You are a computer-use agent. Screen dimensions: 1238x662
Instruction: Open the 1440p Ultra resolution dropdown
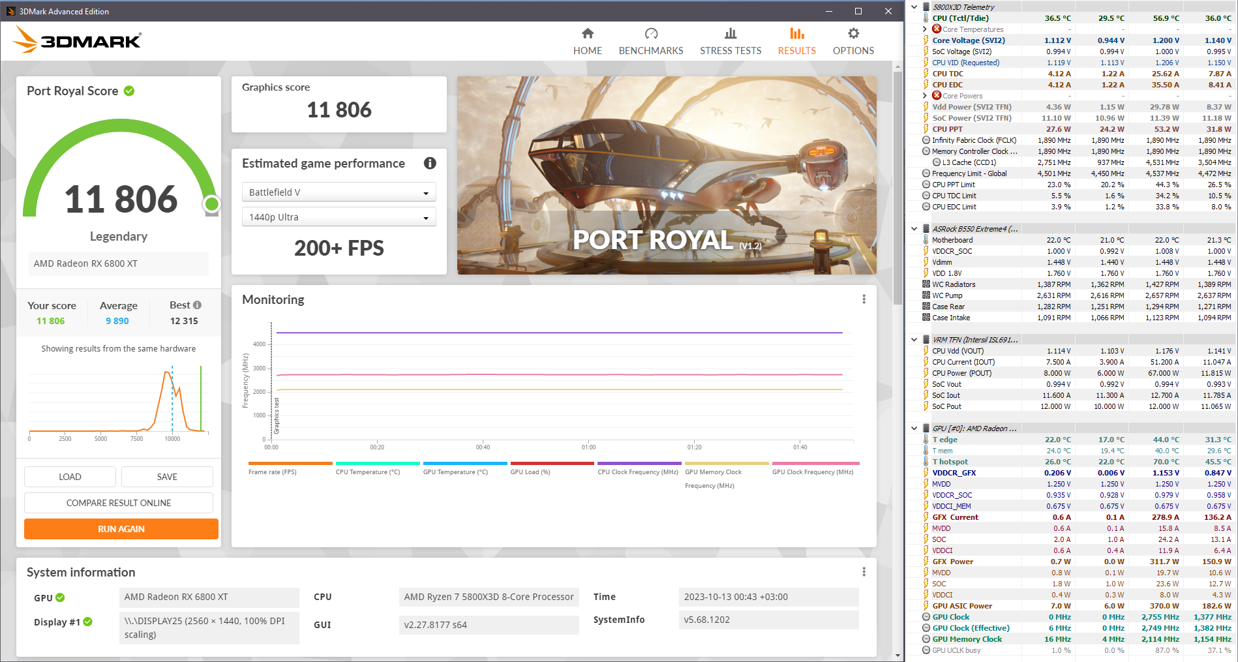[x=339, y=217]
